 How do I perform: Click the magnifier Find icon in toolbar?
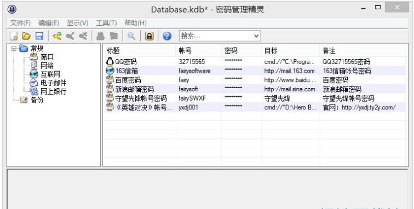pos(131,36)
